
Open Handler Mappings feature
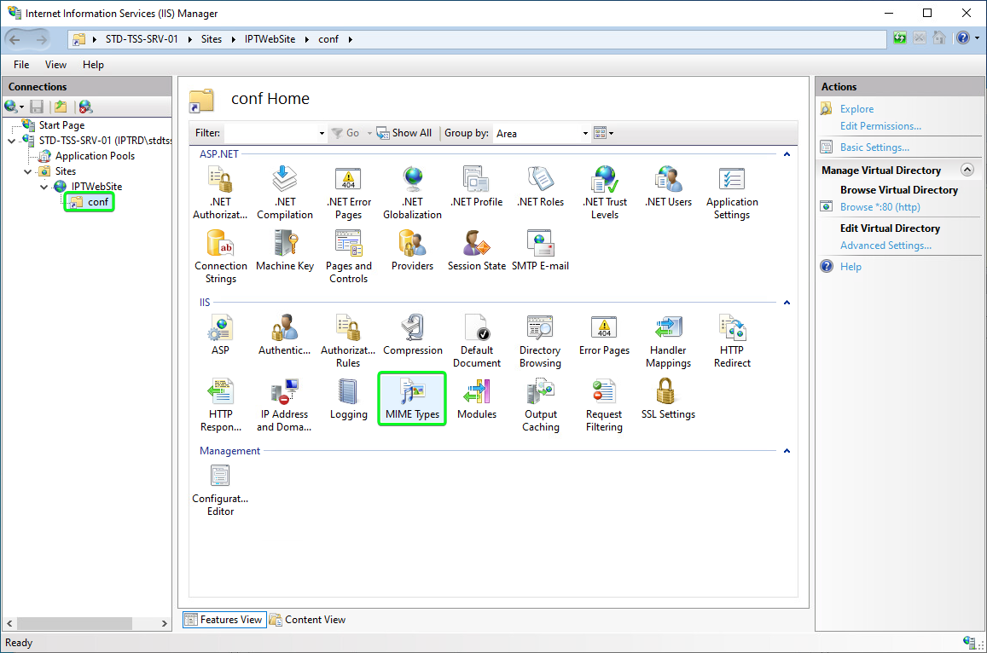tap(668, 342)
